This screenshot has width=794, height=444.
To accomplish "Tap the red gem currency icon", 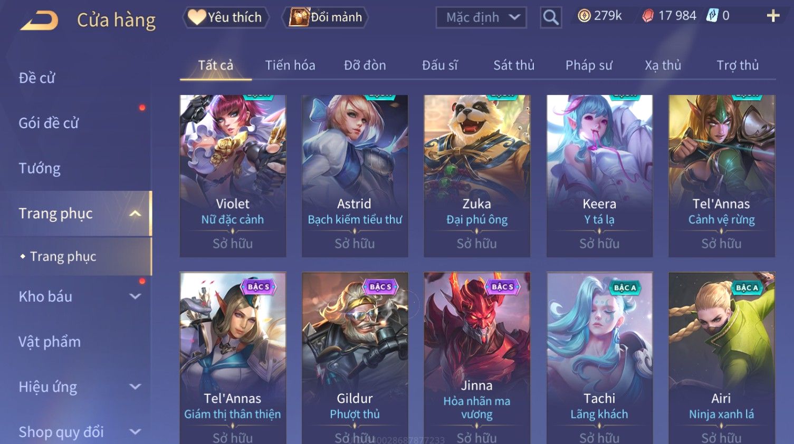I will point(647,16).
